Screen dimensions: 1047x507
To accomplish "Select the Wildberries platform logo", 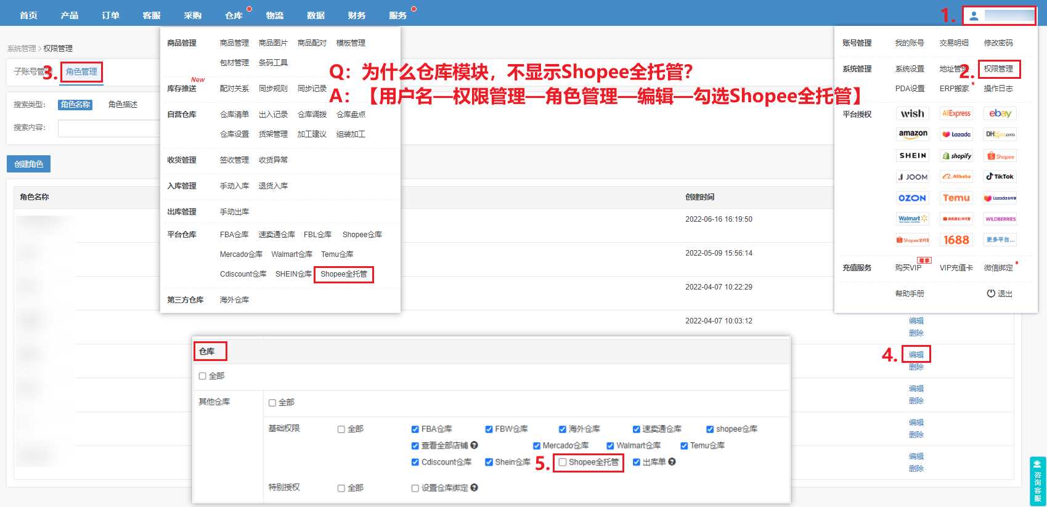I will tap(1000, 219).
